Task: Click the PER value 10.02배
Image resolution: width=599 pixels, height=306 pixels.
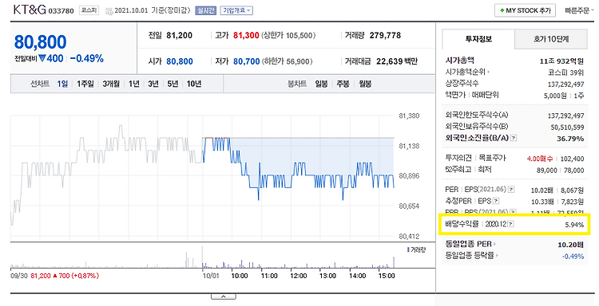Action: click(542, 190)
